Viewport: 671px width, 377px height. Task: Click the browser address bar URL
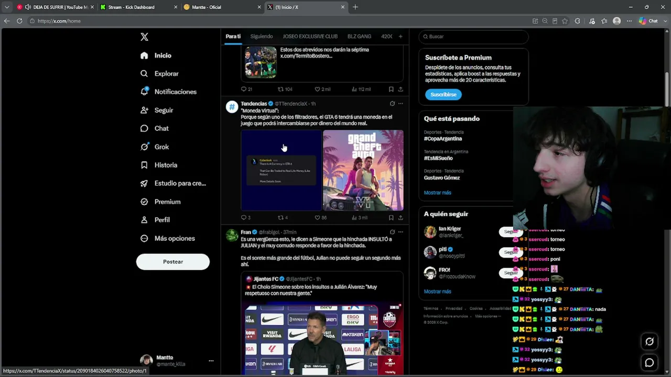pos(59,21)
